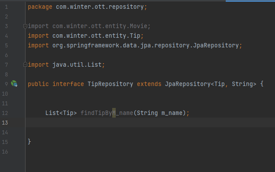This screenshot has width=275, height=172.
Task: Click line number 1 in the gutter
Action: (x=7, y=7)
